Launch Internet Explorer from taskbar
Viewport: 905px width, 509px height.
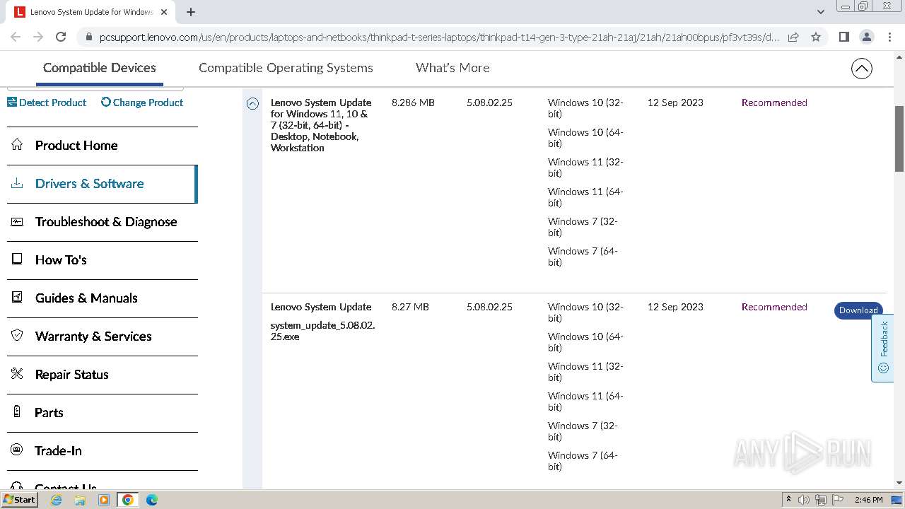(x=56, y=500)
